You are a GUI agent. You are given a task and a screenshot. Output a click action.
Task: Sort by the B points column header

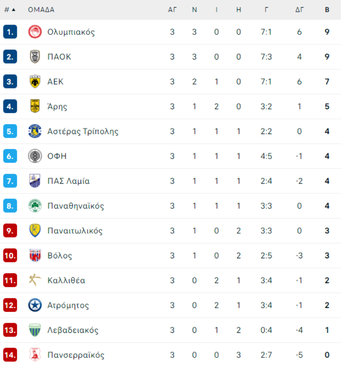(x=327, y=10)
